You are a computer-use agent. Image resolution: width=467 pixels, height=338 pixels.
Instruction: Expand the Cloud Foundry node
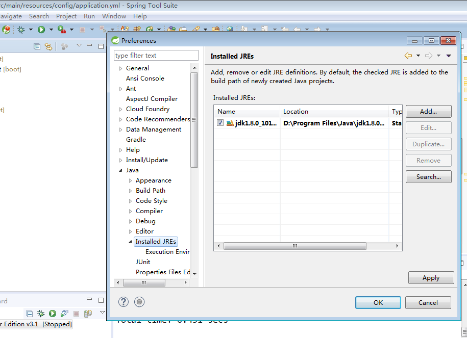point(120,109)
